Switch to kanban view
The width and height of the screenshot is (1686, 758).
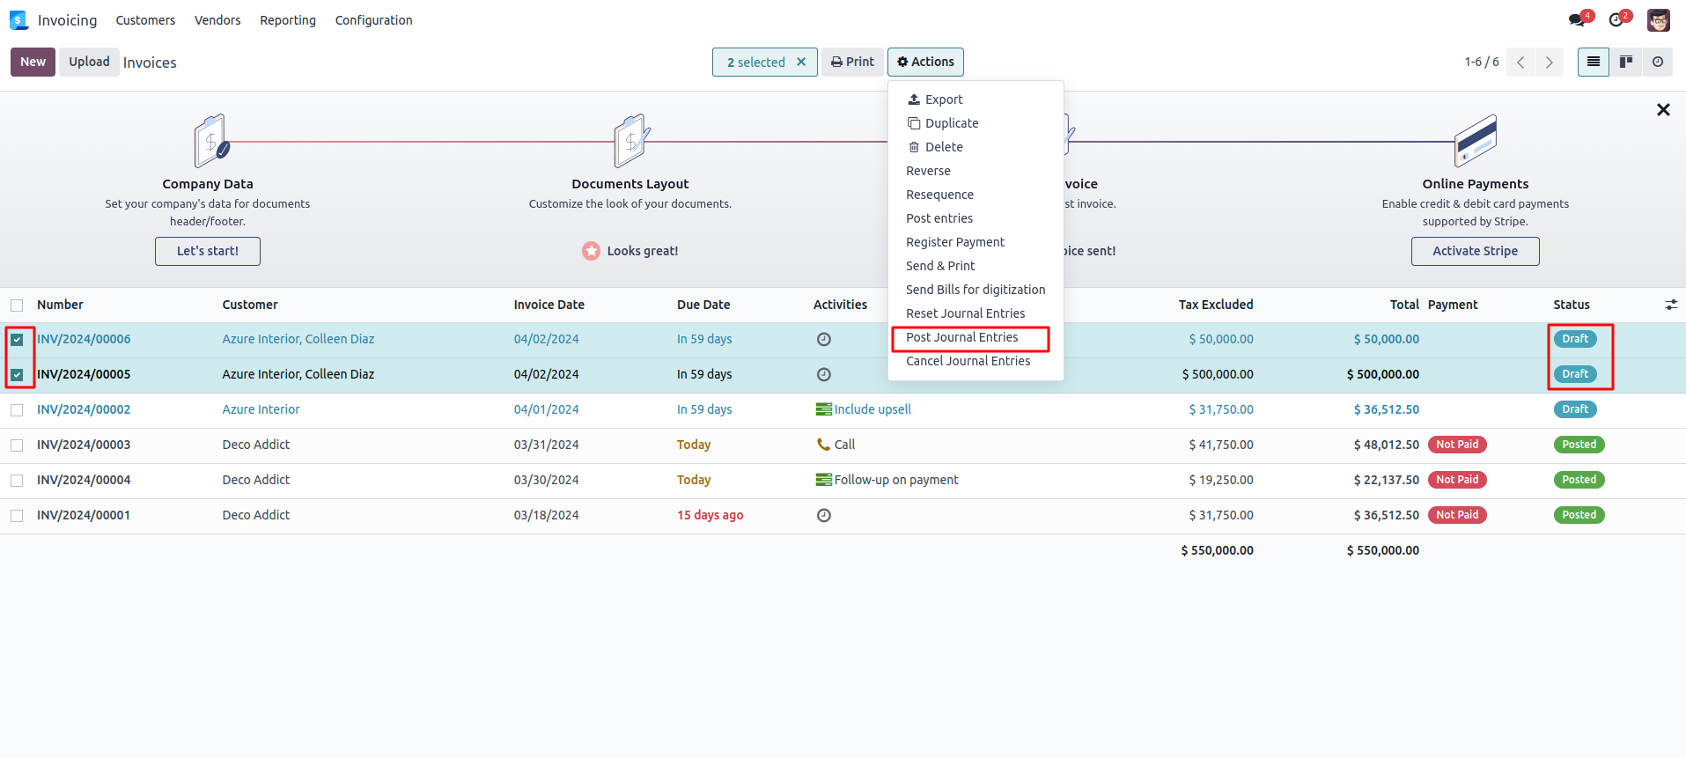coord(1626,62)
